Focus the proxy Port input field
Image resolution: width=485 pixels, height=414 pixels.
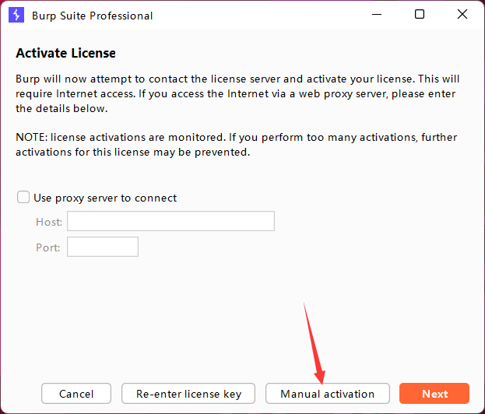[103, 247]
